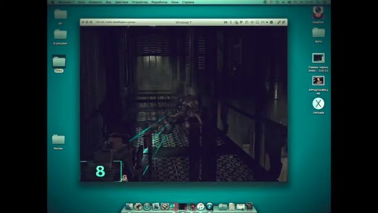The height and width of the screenshot is (213, 378).
Task: Select the top-left desktop folder
Action: point(60,14)
